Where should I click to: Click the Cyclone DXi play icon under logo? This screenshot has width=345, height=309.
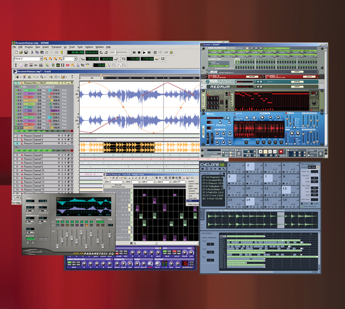tap(216, 169)
